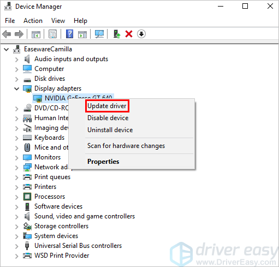Collapse the EasewareCamilla root node
279x267 pixels.
click(x=7, y=49)
